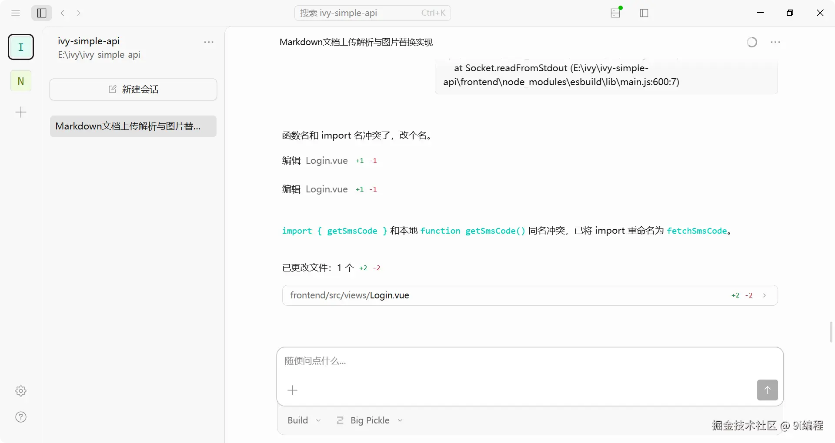This screenshot has width=835, height=443.
Task: Open settings gear in sidebar
Action: pos(21,391)
